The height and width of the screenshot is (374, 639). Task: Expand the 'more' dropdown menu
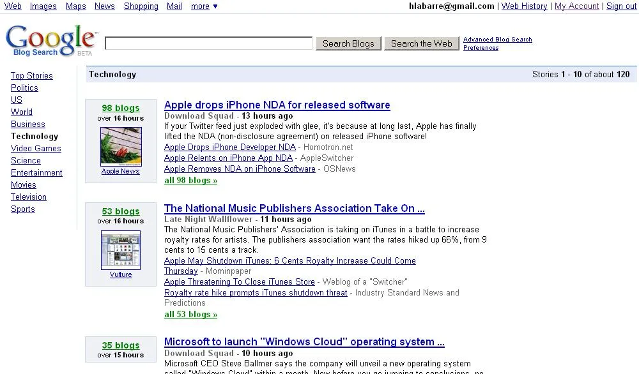pyautogui.click(x=204, y=6)
